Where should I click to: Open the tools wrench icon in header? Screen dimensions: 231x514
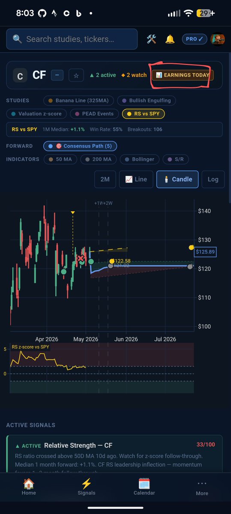151,39
